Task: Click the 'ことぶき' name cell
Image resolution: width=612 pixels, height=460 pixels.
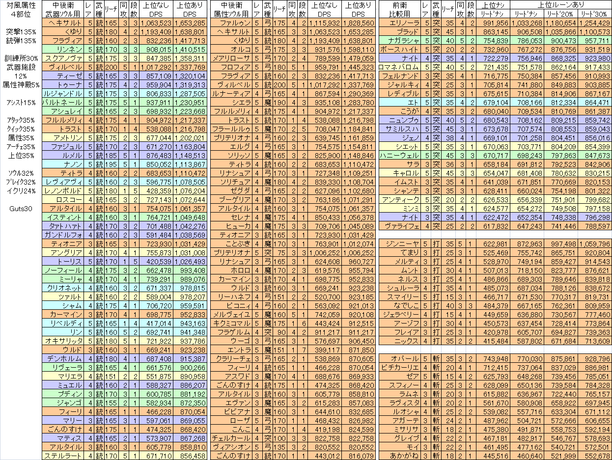Action: (x=231, y=244)
